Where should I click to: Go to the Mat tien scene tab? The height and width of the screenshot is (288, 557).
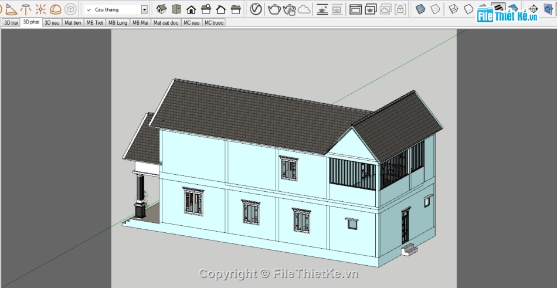tap(73, 23)
